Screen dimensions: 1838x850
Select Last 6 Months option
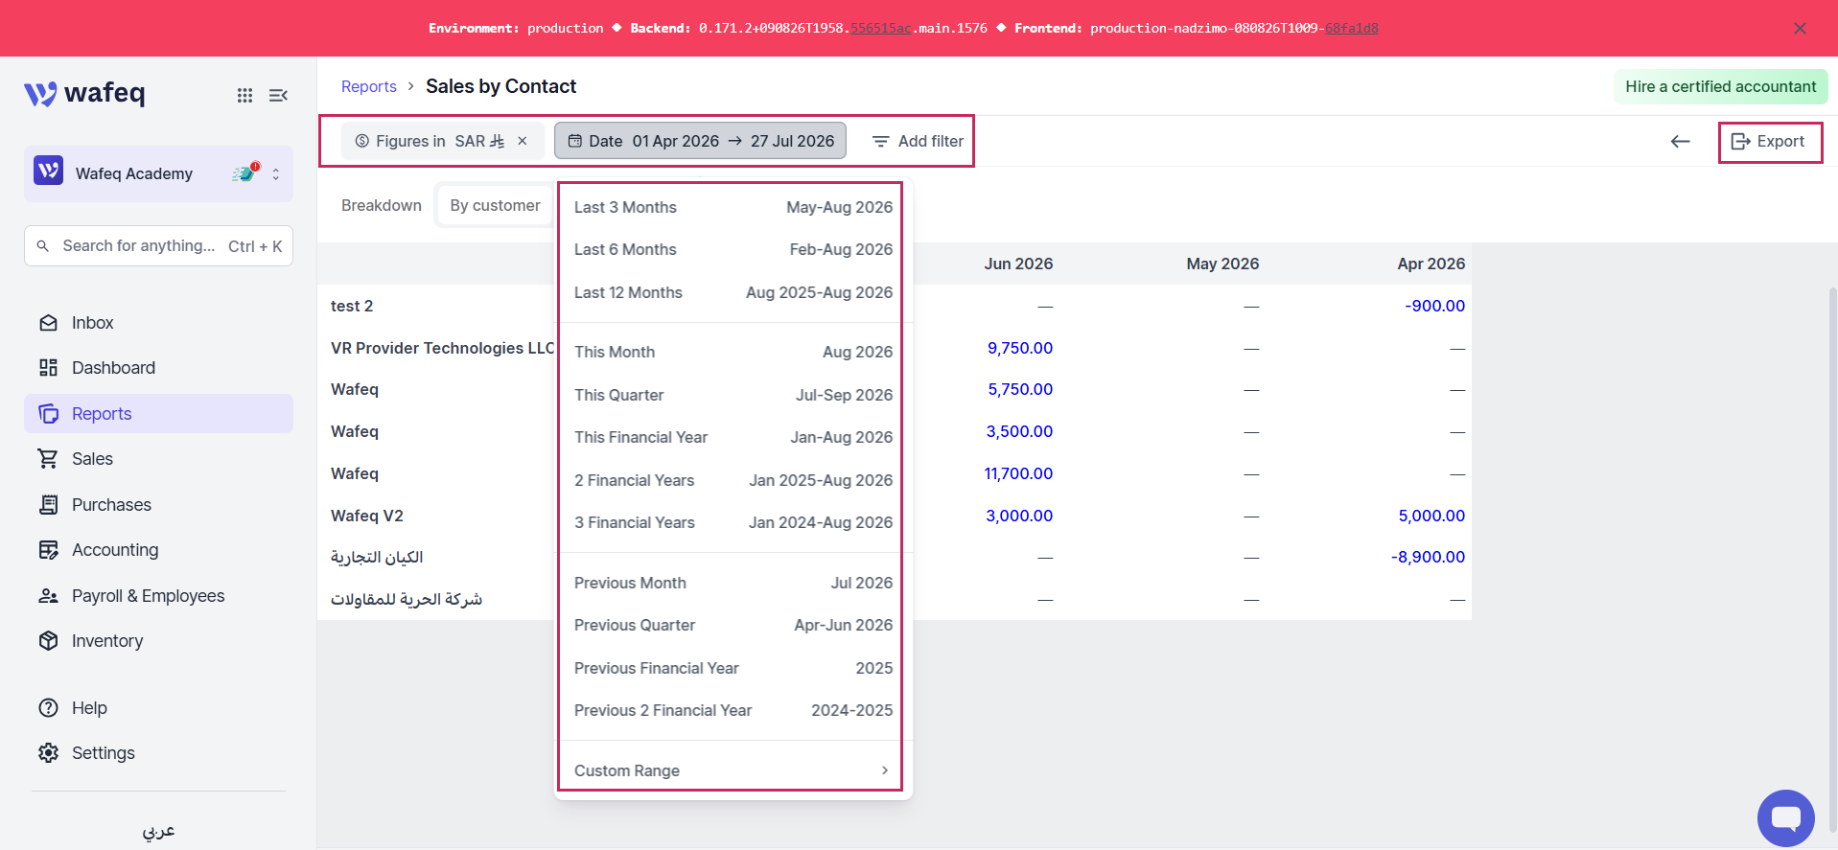[733, 249]
